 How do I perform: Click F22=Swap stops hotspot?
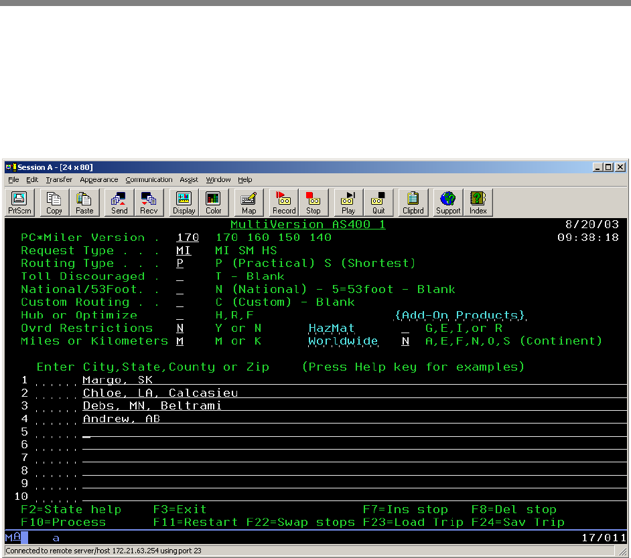[x=301, y=523]
